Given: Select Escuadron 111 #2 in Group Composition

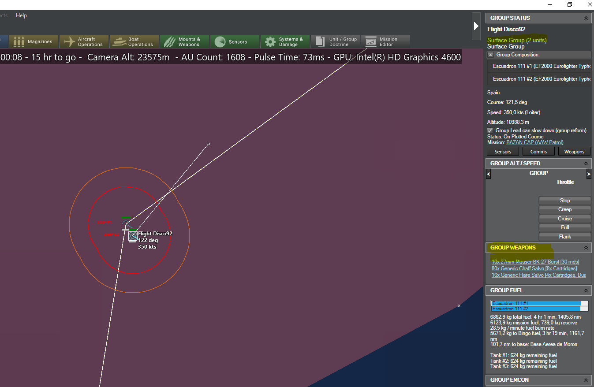Looking at the screenshot, I should 539,79.
